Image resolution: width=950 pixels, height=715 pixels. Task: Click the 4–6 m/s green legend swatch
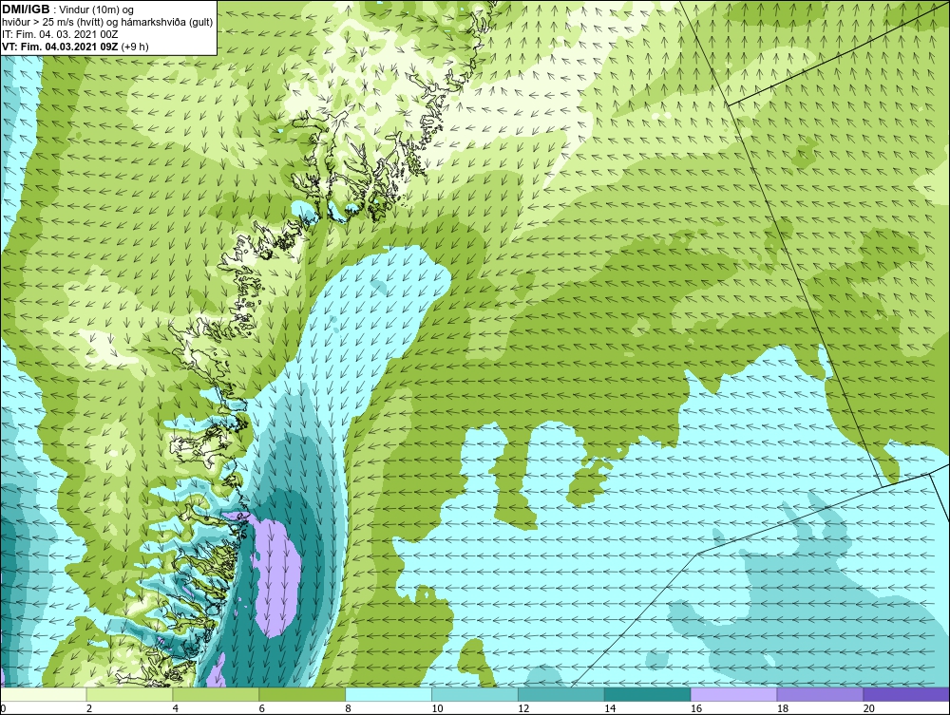click(x=216, y=694)
